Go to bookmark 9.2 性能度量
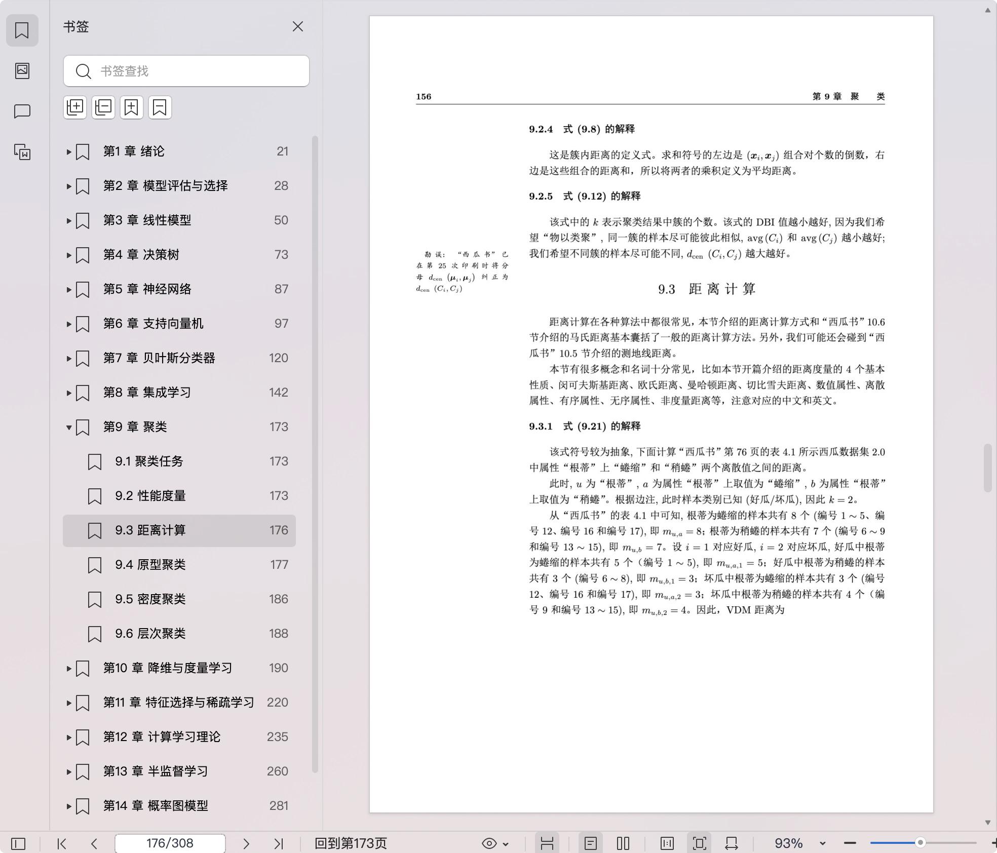This screenshot has height=853, width=997. point(179,496)
